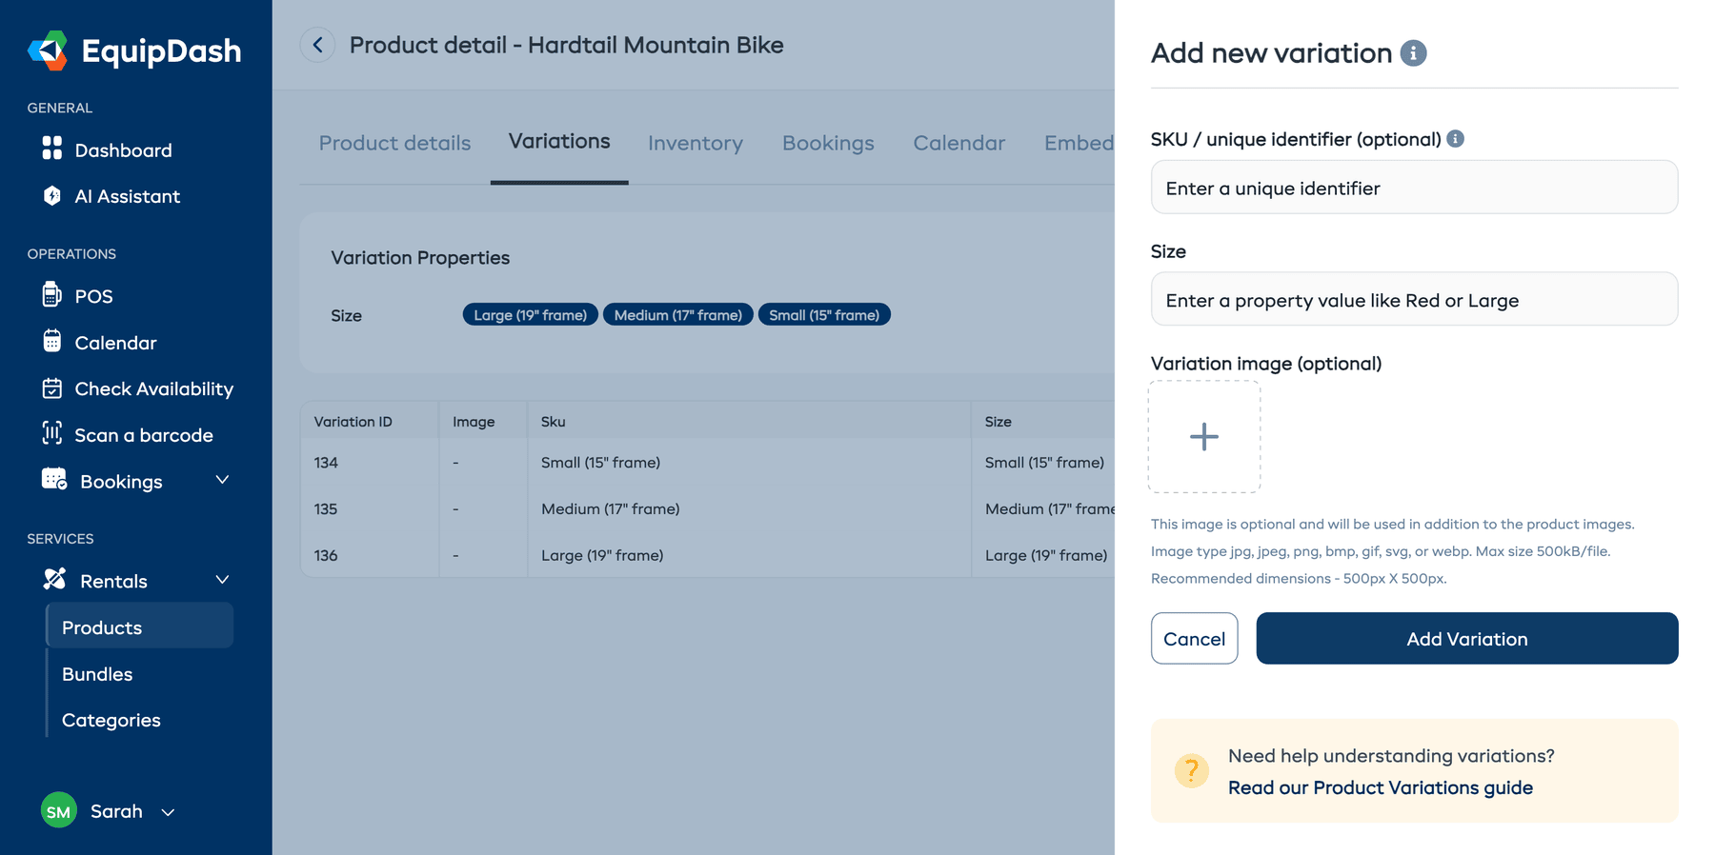Click the SM user avatar
This screenshot has width=1715, height=855.
point(59,810)
